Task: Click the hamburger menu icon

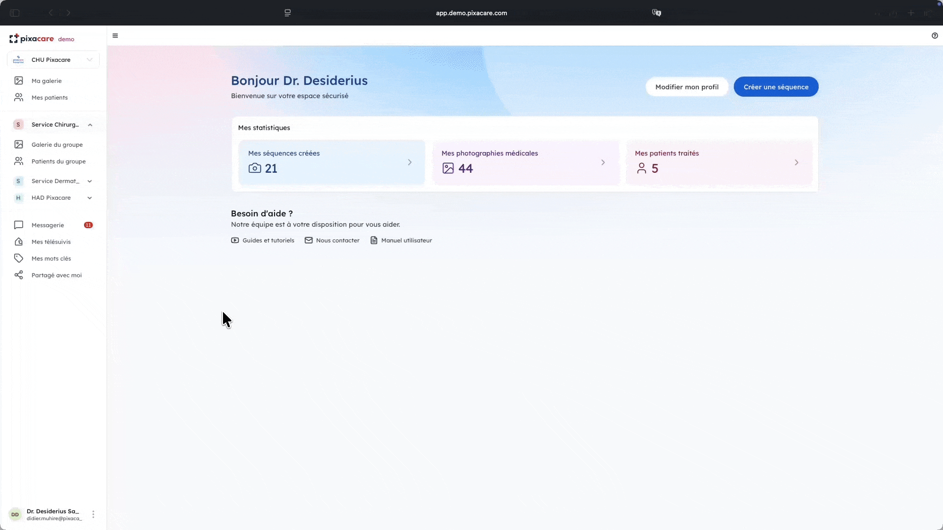Action: point(115,35)
